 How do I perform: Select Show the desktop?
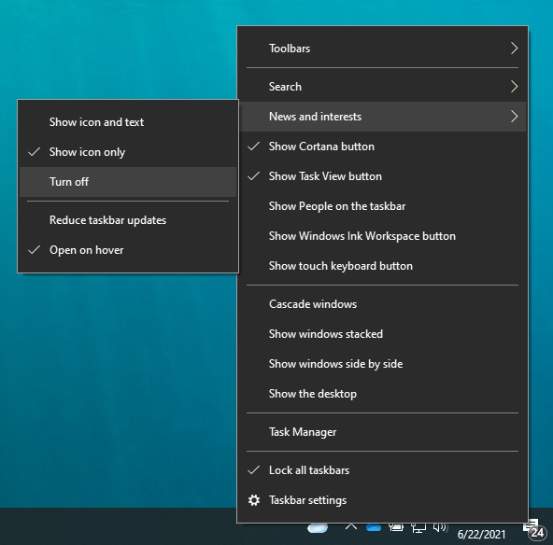click(383, 394)
